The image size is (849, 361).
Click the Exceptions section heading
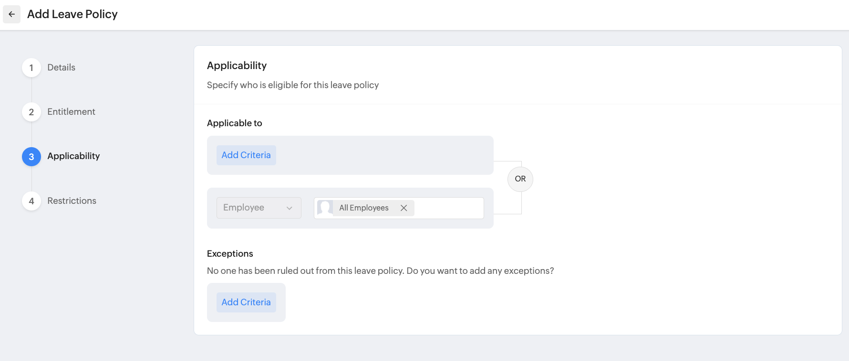pos(230,254)
